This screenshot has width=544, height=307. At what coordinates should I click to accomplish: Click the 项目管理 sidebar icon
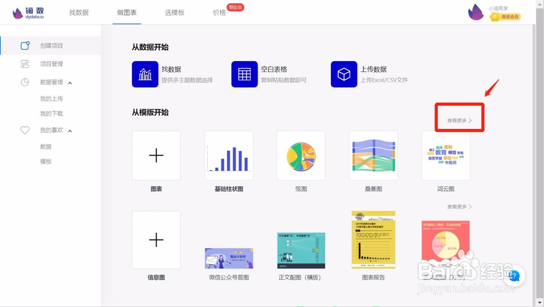tap(25, 64)
